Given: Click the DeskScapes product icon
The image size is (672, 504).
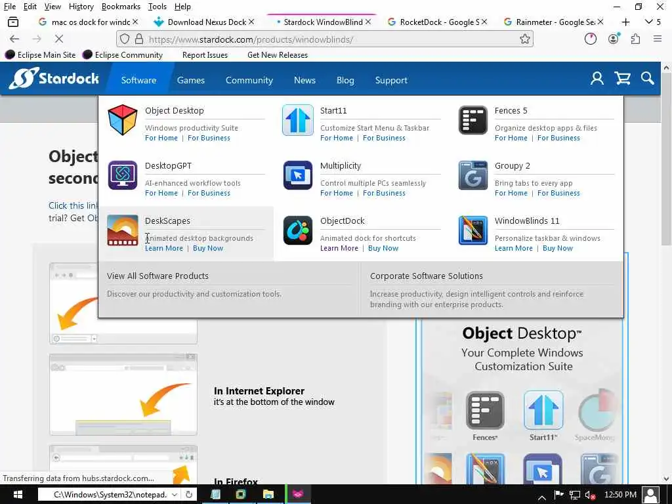Looking at the screenshot, I should [123, 230].
